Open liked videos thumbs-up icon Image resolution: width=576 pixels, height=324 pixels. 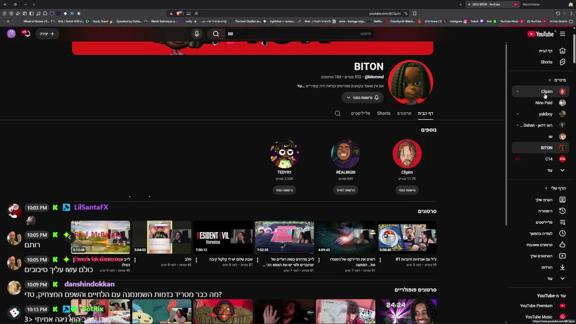click(x=562, y=245)
